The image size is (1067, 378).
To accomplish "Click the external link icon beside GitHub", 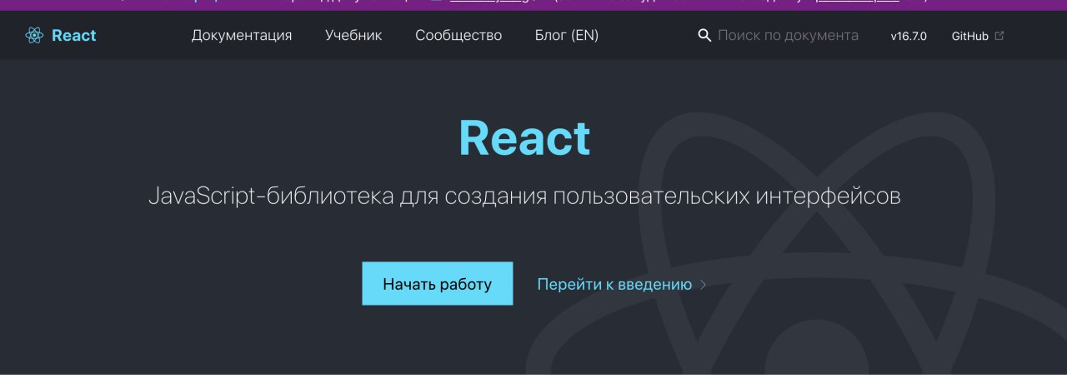I will tap(999, 36).
